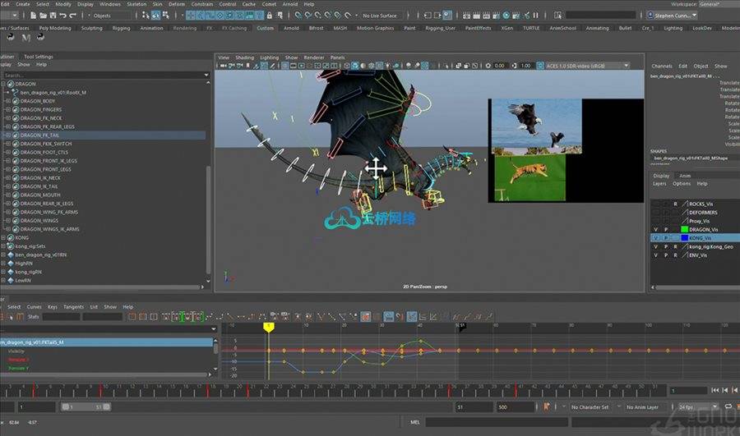
Task: Click the lock selection padlock icon
Action: click(x=270, y=16)
